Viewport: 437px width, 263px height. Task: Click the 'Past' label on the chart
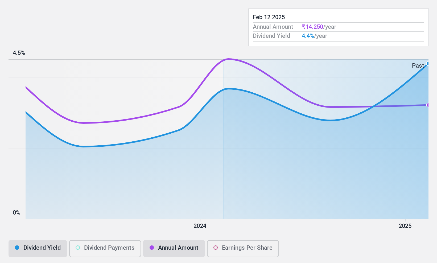(x=418, y=65)
